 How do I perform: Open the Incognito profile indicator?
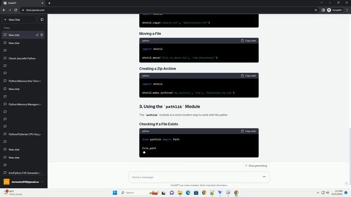[x=335, y=10]
